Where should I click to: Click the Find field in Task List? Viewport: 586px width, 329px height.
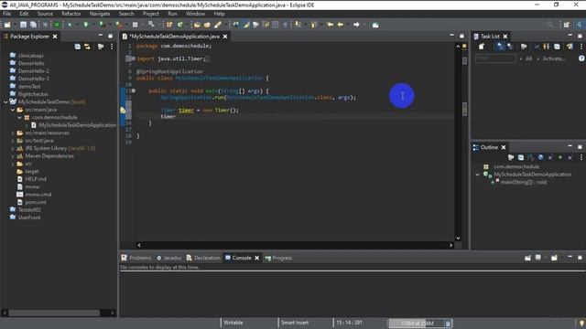coord(495,58)
